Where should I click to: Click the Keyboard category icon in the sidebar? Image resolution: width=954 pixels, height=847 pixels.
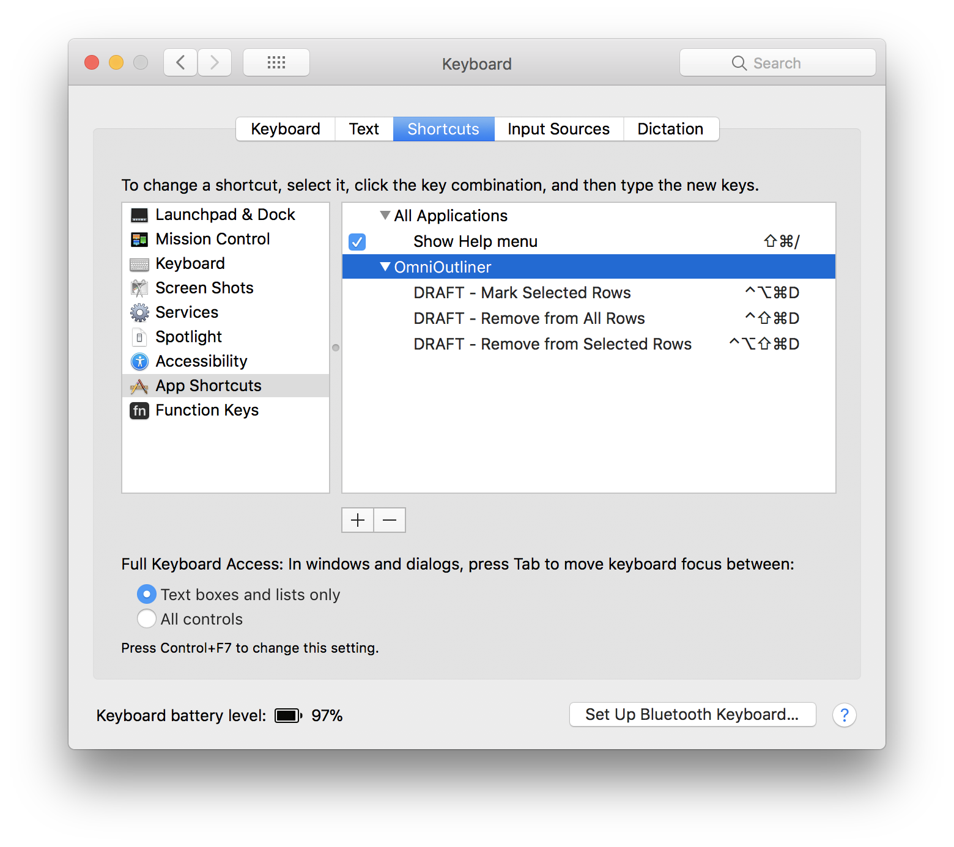click(x=139, y=264)
